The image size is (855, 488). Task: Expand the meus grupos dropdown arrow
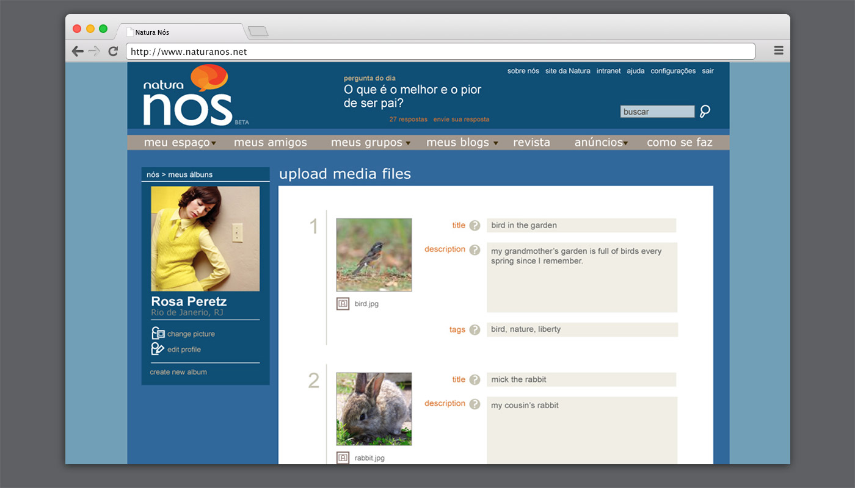[x=407, y=144]
